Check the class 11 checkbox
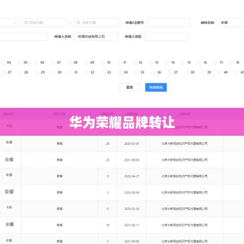The width and height of the screenshot is (244, 244). point(119,63)
